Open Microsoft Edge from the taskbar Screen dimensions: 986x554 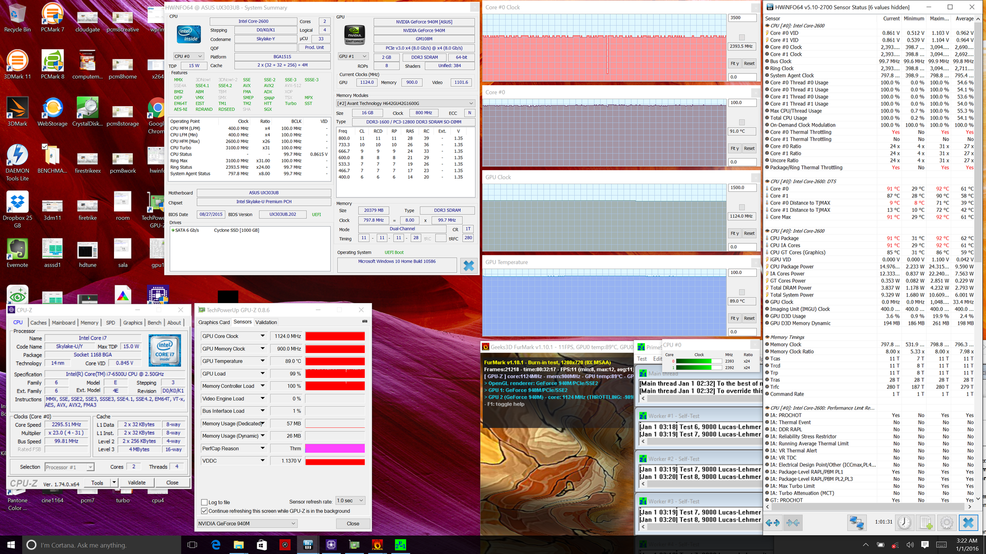pyautogui.click(x=216, y=545)
